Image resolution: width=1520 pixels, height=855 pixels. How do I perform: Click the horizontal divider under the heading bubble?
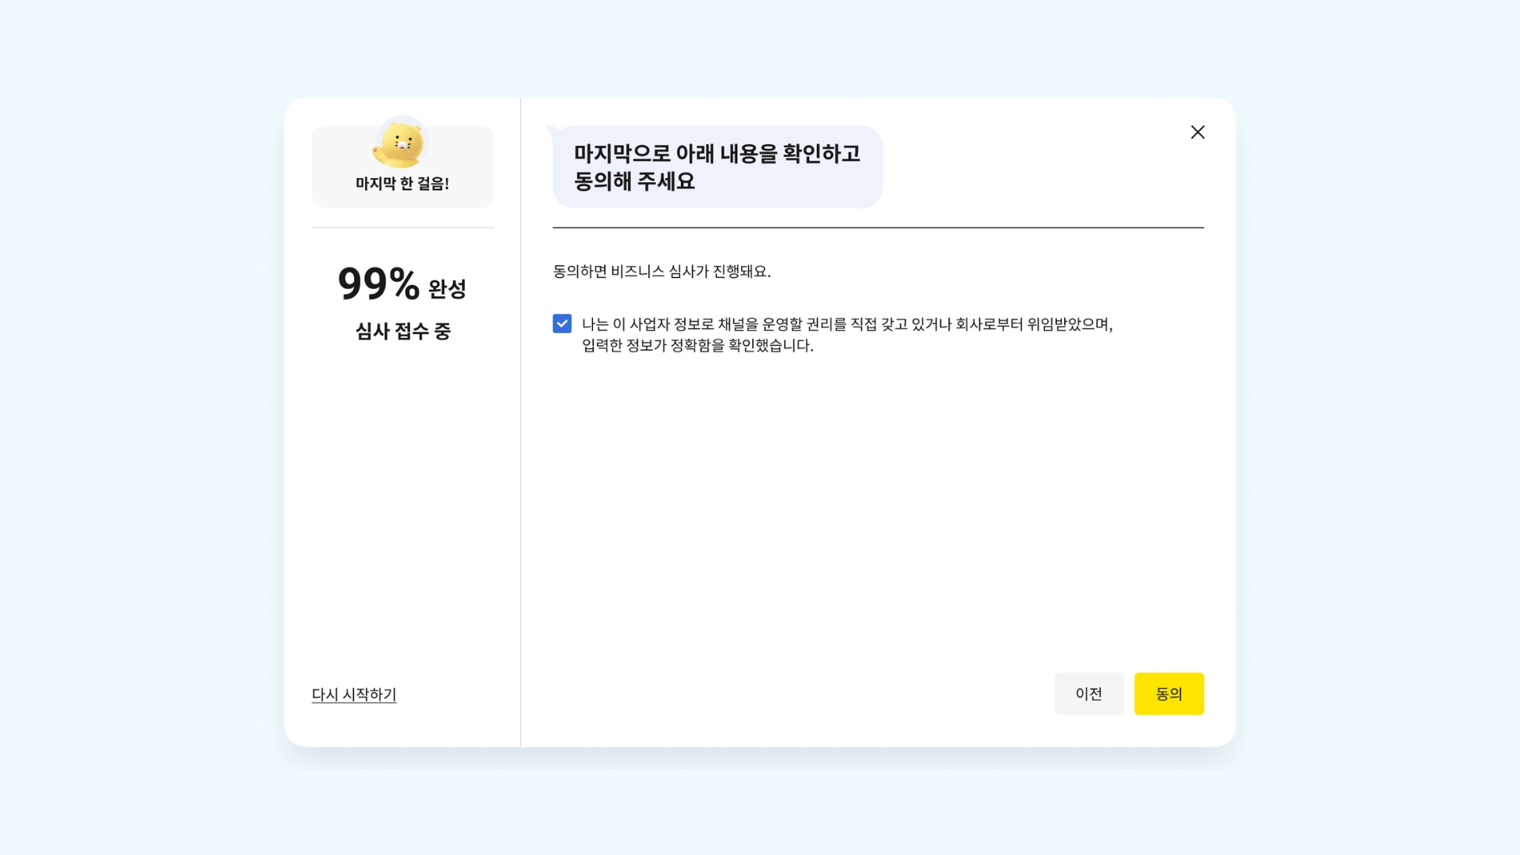coord(878,228)
